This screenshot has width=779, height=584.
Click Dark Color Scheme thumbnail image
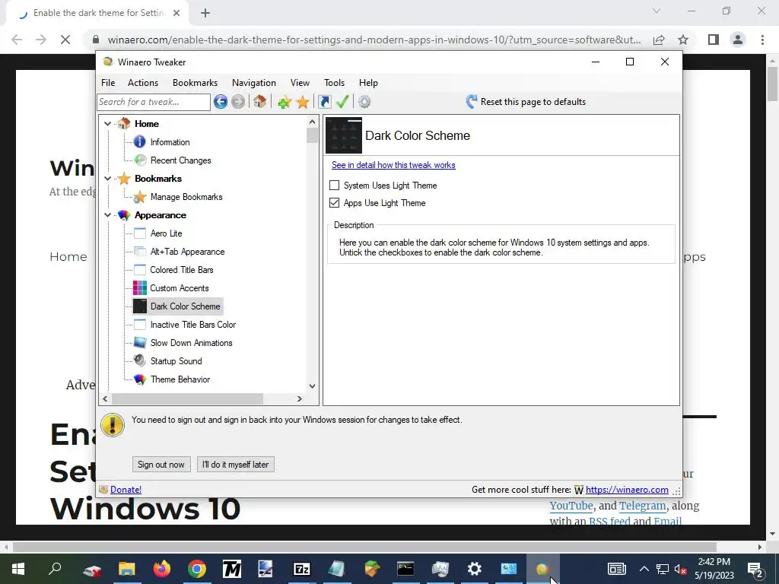[344, 135]
